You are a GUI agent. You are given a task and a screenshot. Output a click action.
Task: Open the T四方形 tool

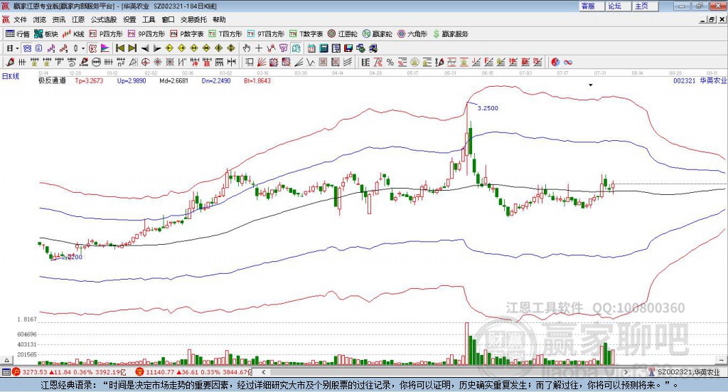point(225,34)
